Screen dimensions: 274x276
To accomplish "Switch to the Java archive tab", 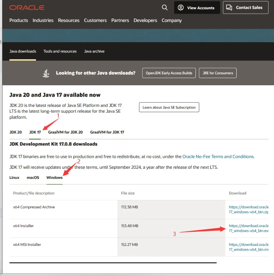I will point(94,51).
